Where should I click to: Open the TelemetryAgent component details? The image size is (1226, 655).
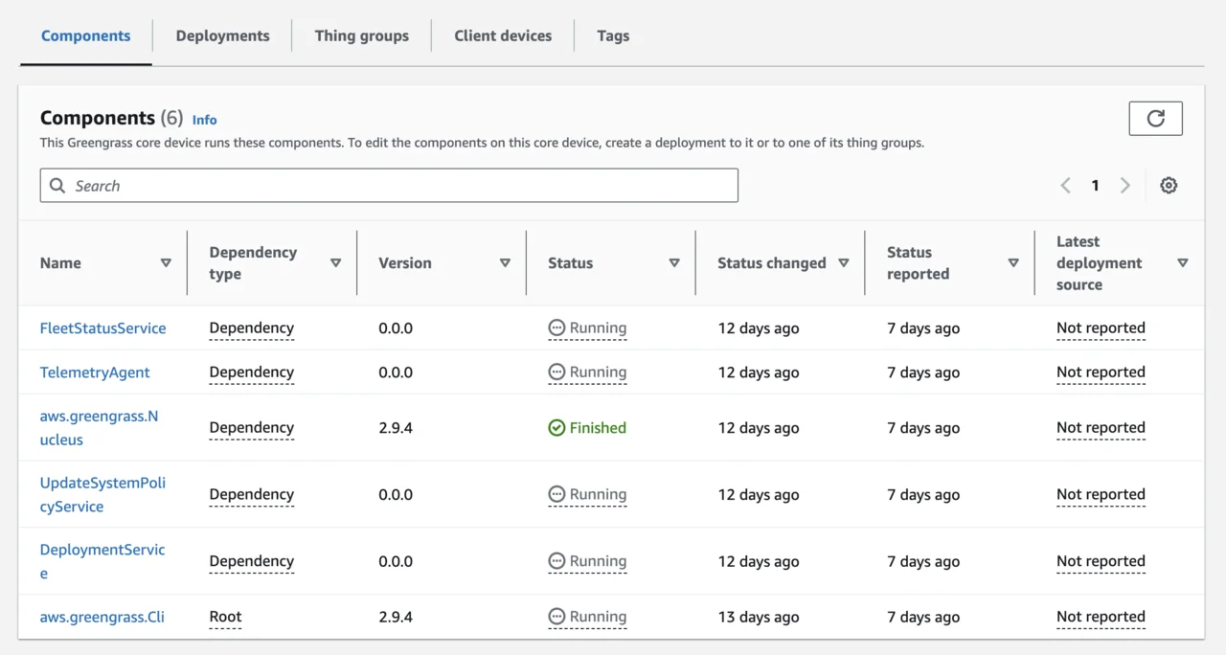pyautogui.click(x=95, y=372)
